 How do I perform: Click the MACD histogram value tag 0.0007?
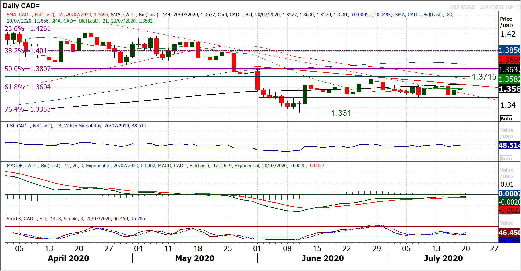[x=510, y=194]
